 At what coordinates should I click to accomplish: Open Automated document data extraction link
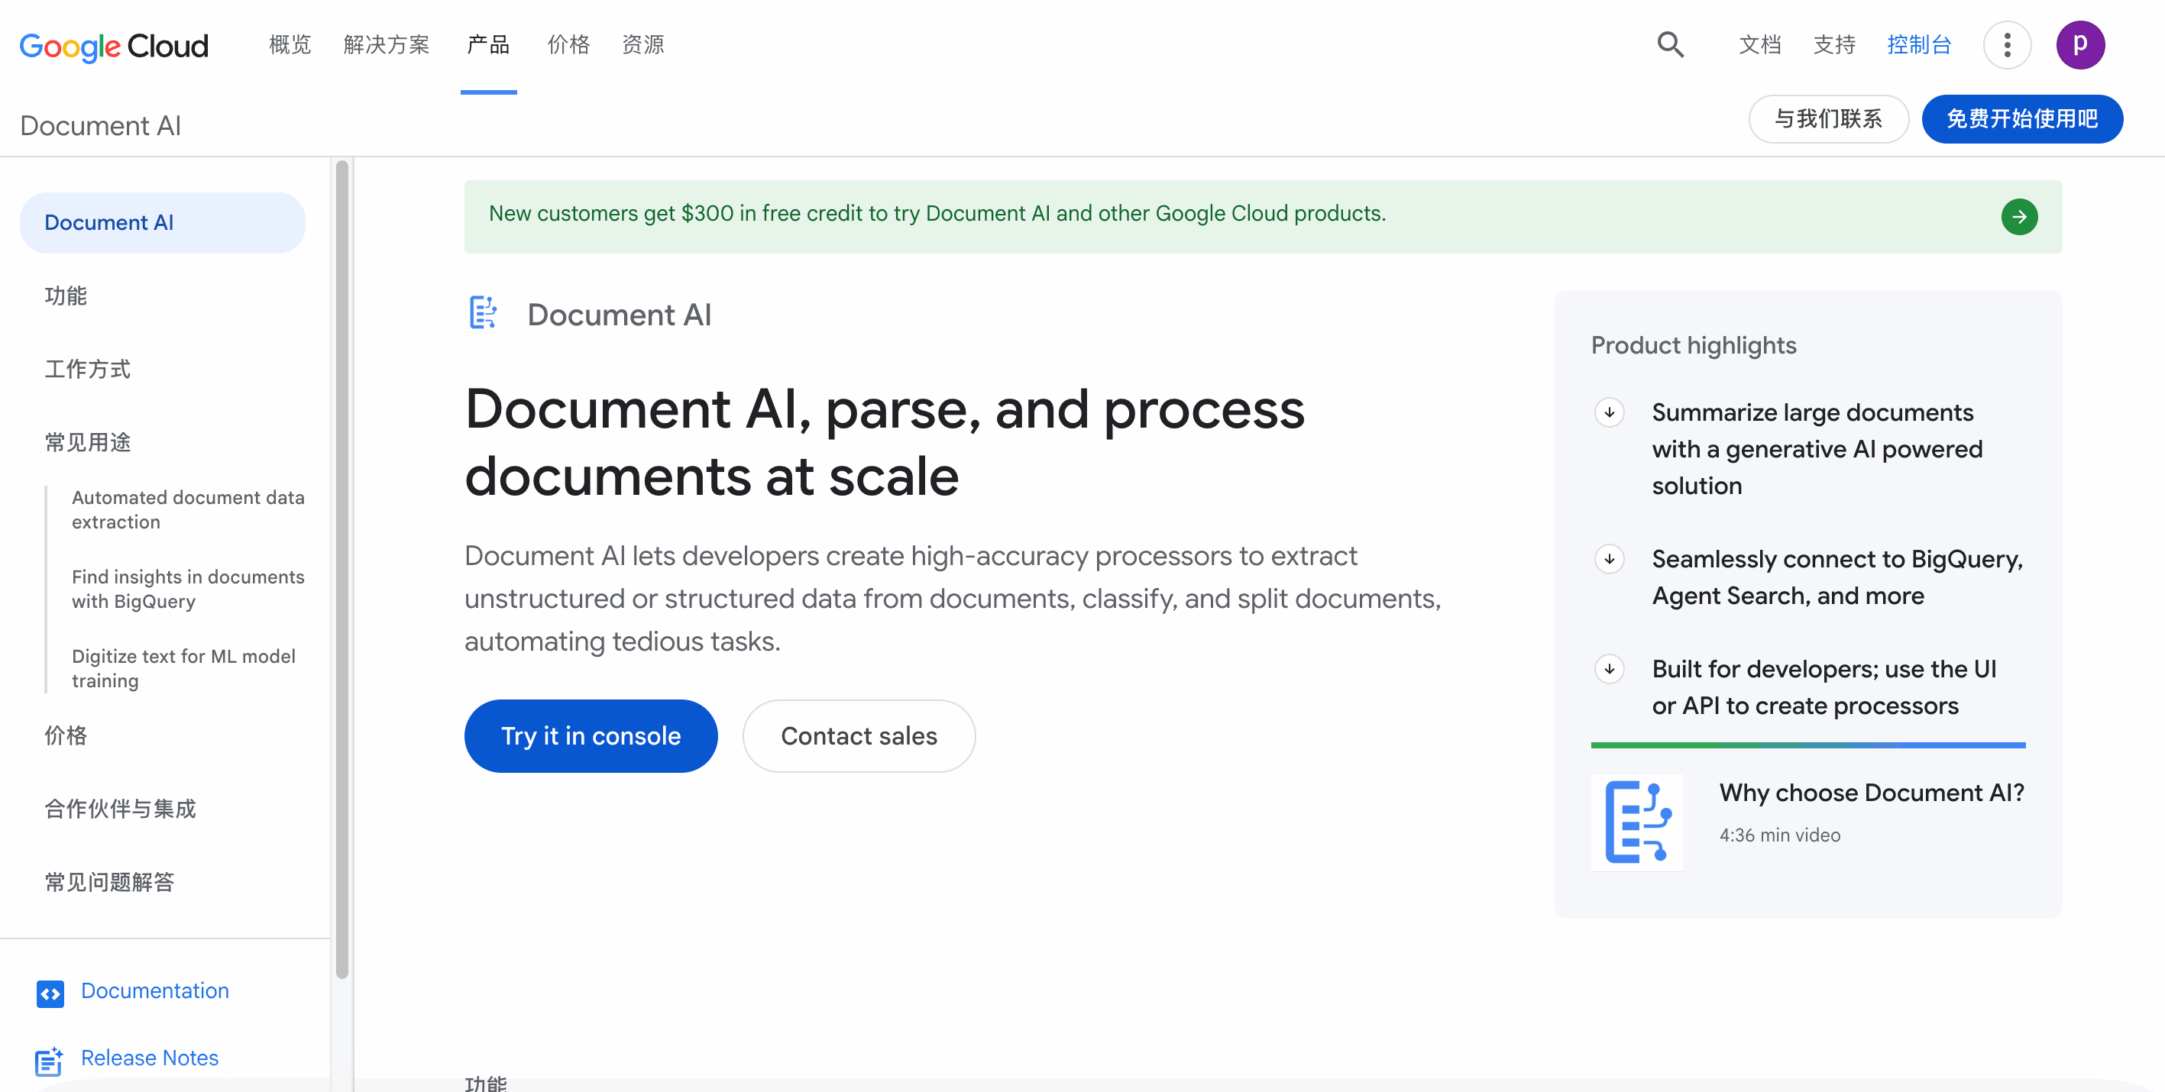click(x=187, y=509)
